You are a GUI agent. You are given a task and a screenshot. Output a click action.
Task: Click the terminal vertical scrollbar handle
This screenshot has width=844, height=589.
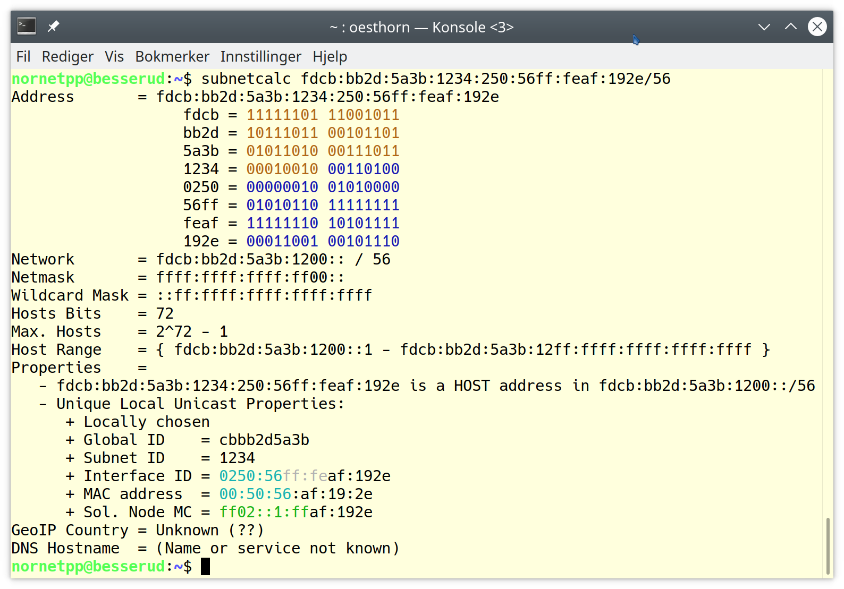(x=828, y=547)
